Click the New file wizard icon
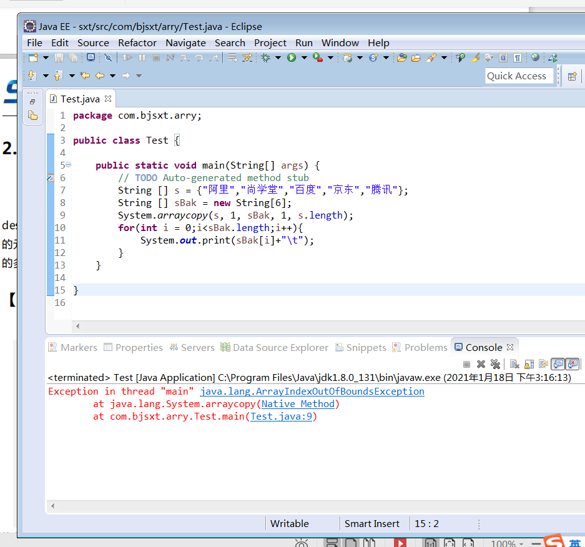 (x=33, y=58)
